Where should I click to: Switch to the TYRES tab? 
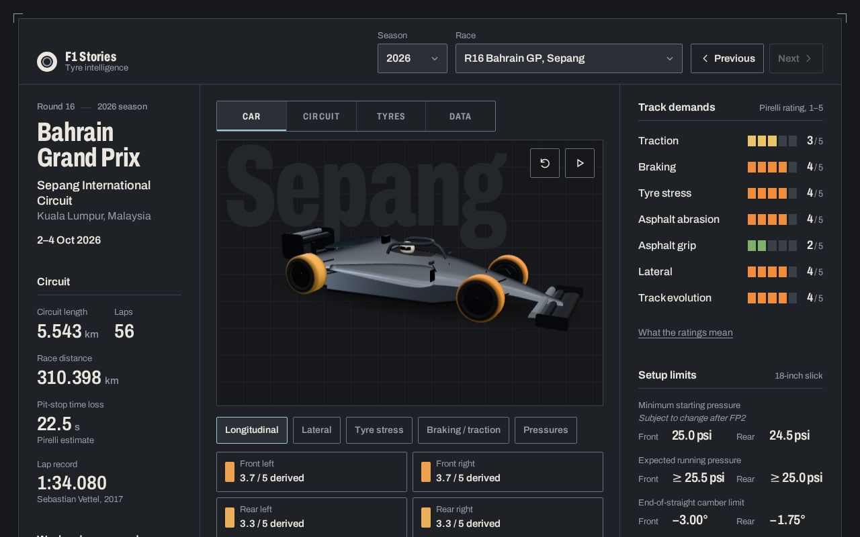[x=391, y=116]
